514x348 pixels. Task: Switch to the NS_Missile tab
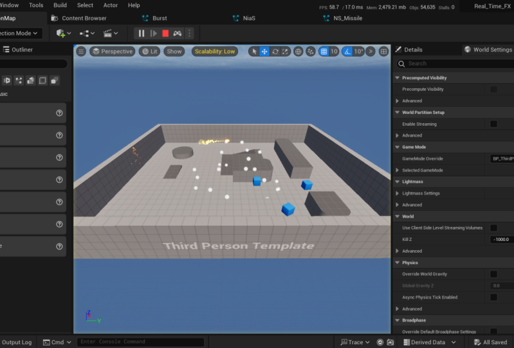tap(343, 18)
